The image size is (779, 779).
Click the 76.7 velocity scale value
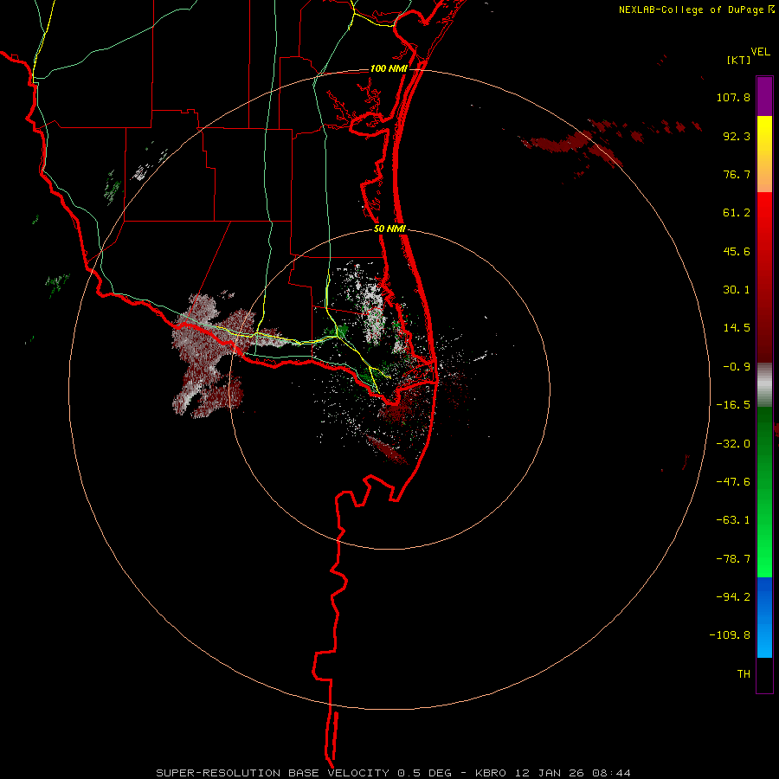pyautogui.click(x=737, y=174)
